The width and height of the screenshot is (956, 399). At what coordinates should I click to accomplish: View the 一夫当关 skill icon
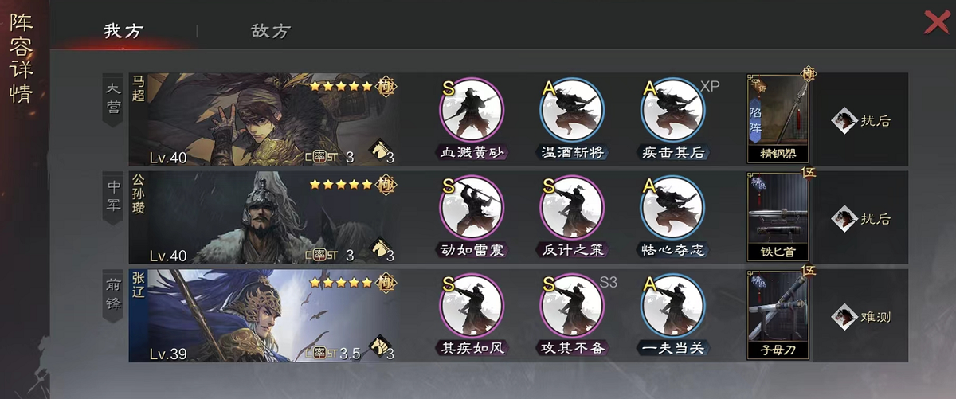672,306
